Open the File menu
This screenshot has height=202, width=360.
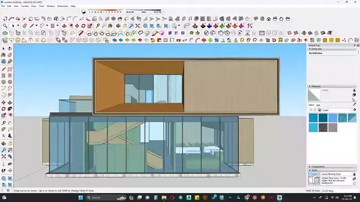(3, 6)
